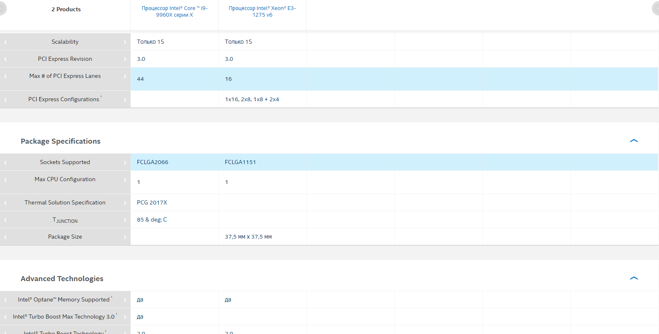Open the Intel Core i9-9960X processor link
Viewport: 659px width, 334px height.
tap(175, 12)
